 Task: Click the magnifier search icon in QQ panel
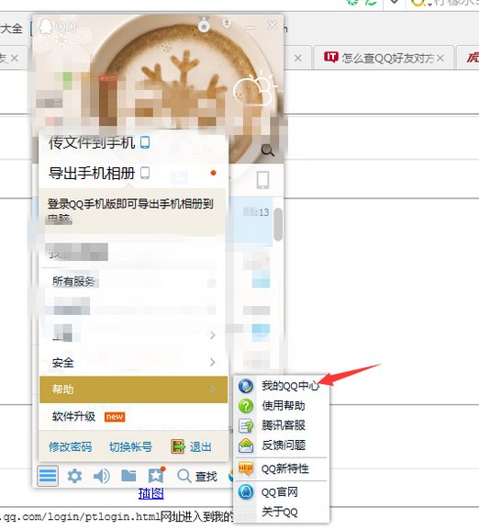coord(267,151)
